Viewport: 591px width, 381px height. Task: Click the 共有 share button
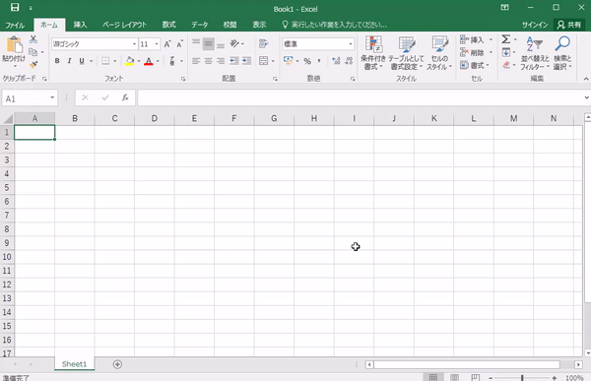569,25
